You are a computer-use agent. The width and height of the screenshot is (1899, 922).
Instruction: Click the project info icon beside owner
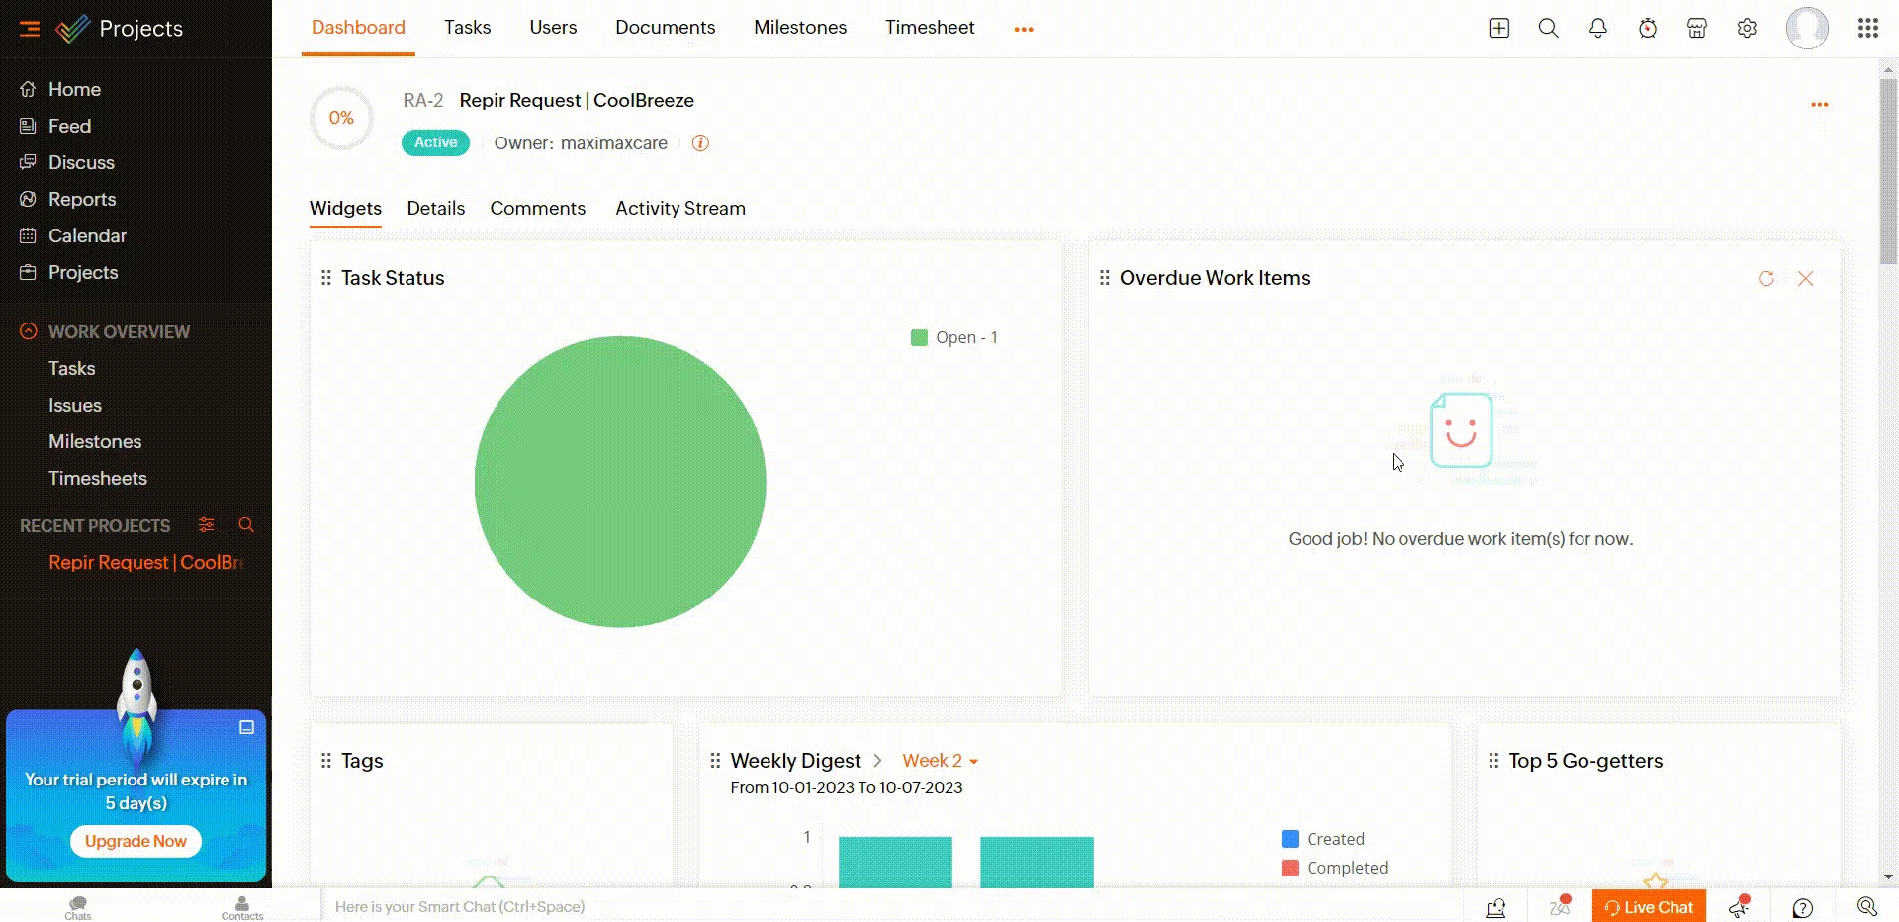tap(700, 143)
